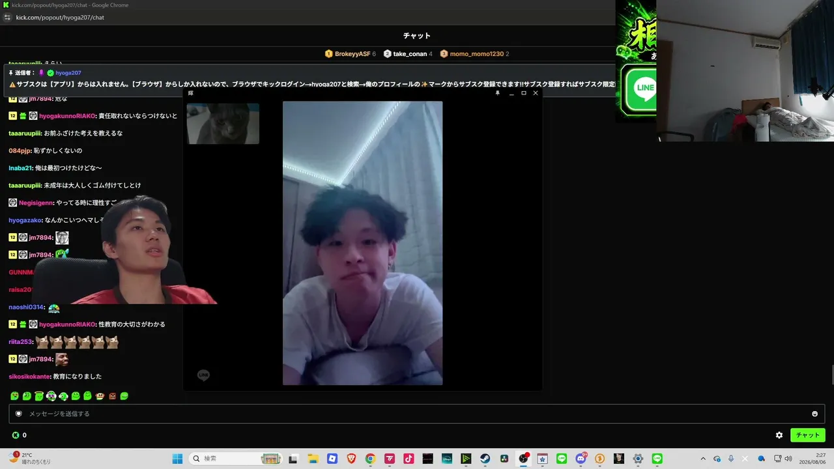Screen dimensions: 834x469
Task: Click hyogakunnoRIAKO on 性教育の大切さがわかる message
Action: click(x=67, y=324)
